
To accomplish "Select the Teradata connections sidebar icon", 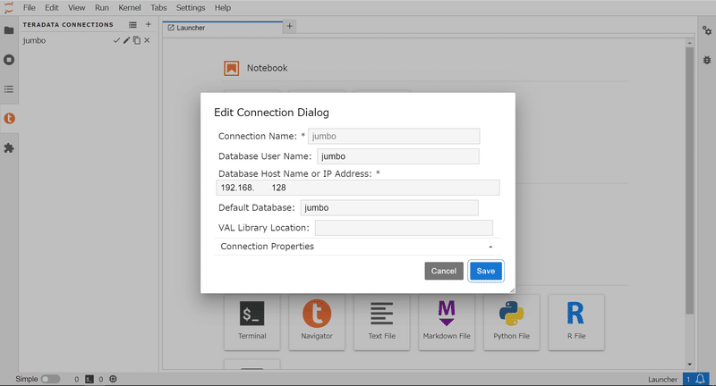I will pos(9,119).
